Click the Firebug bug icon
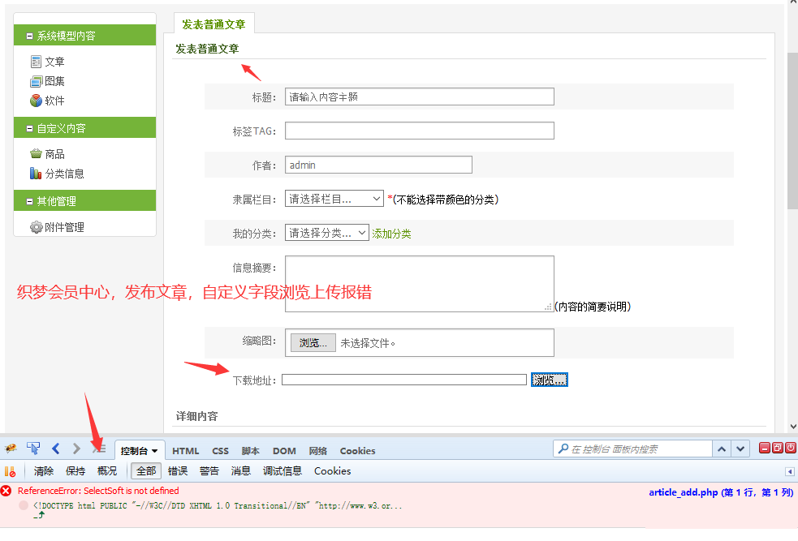Viewport: 798px width, 541px height. click(11, 448)
